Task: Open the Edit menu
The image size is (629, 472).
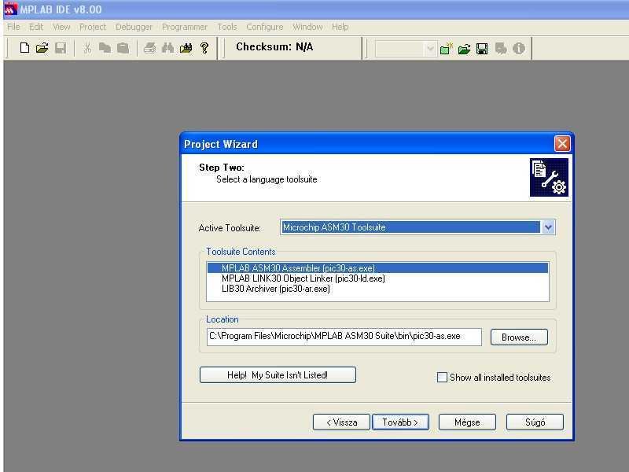Action: tap(35, 27)
